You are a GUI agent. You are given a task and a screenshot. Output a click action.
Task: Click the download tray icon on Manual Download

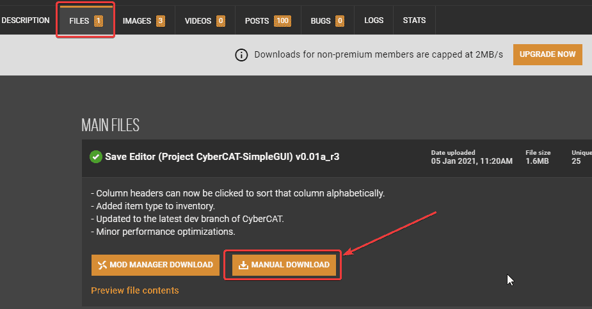244,265
